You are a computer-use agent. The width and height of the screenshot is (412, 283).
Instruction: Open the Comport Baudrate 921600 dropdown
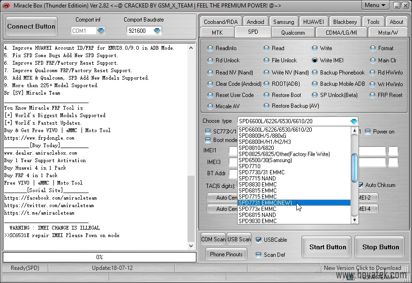pyautogui.click(x=157, y=31)
